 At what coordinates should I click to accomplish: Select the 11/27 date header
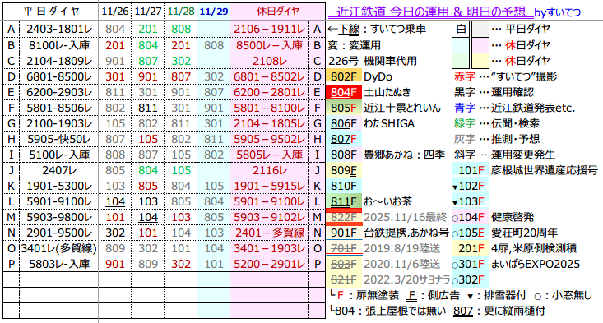[x=148, y=12]
